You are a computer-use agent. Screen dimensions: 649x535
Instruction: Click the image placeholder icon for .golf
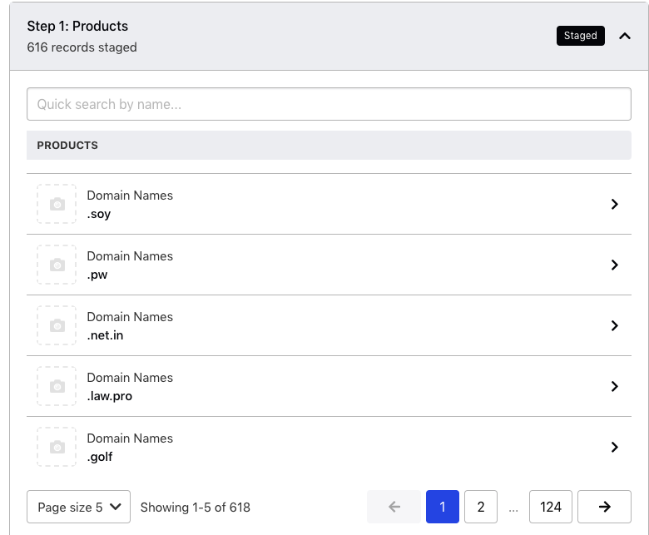click(57, 447)
